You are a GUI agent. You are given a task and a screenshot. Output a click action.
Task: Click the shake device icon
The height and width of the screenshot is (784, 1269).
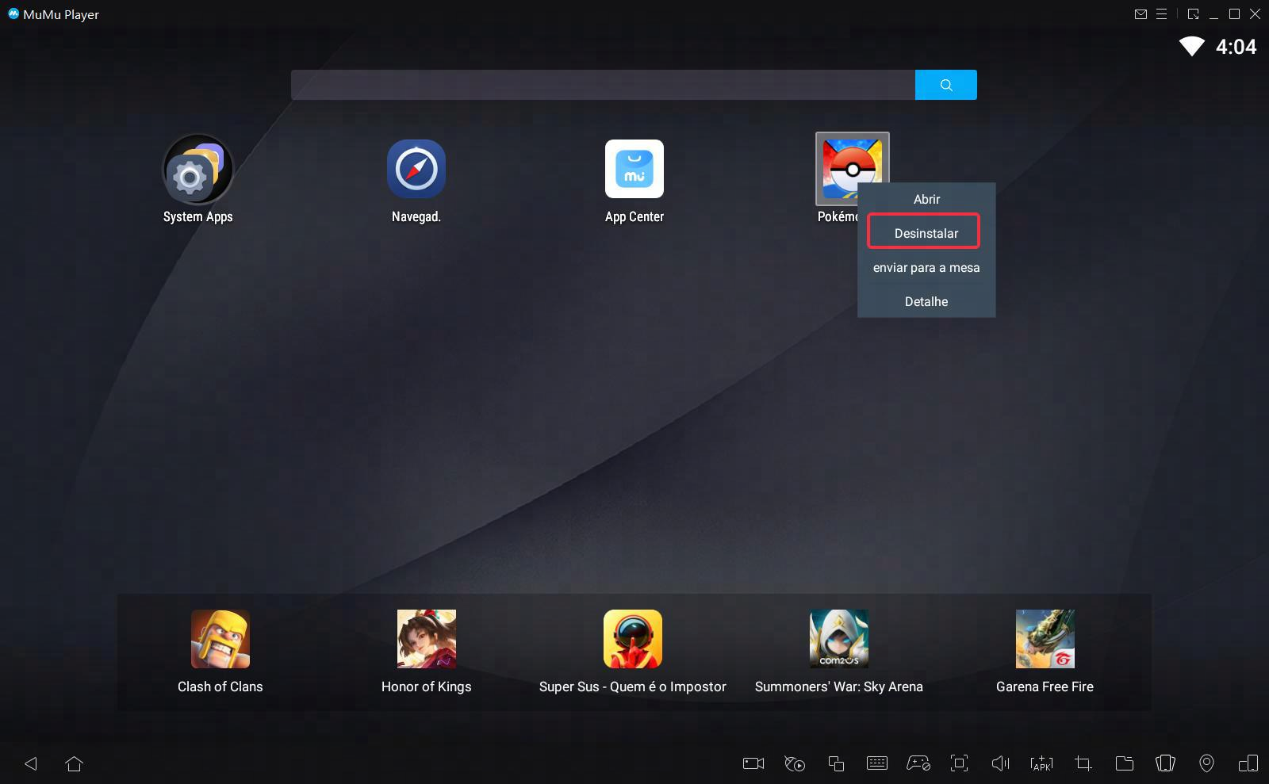coord(1165,763)
